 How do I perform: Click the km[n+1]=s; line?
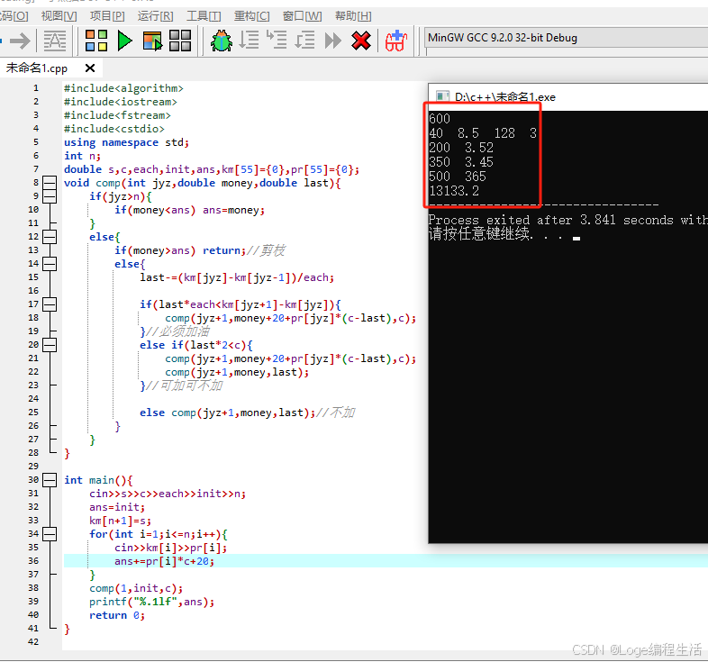point(120,521)
